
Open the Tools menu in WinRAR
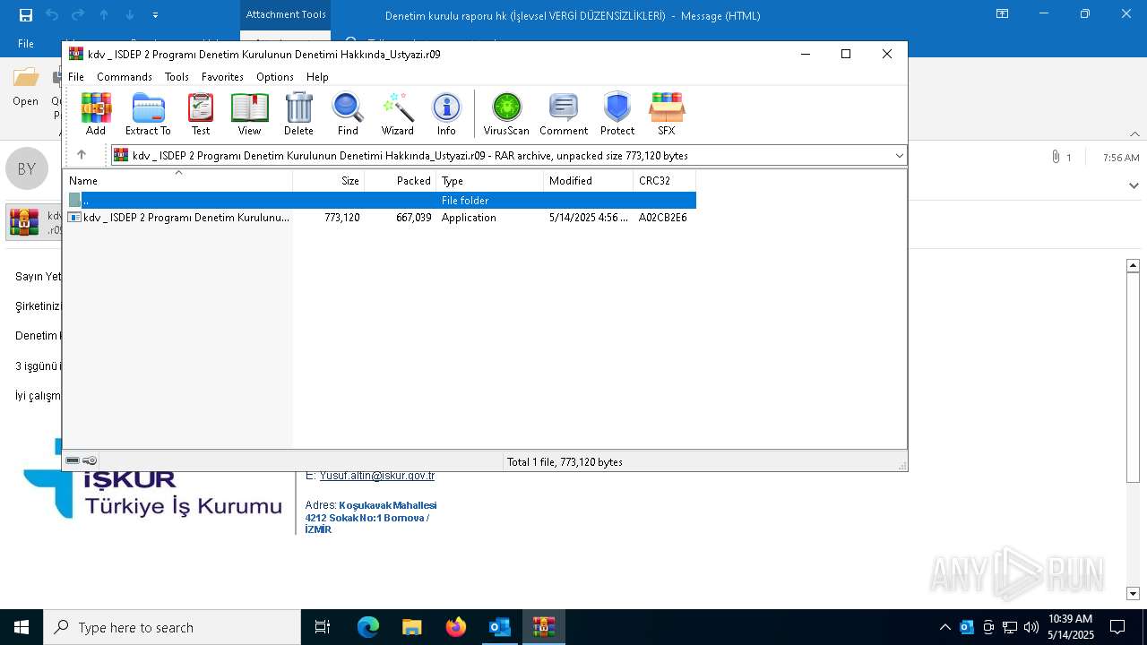[177, 77]
